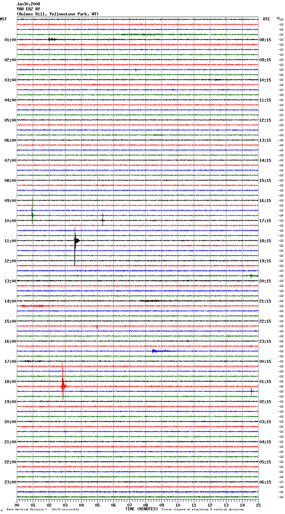Click the 04:00 MST time label

coord(10,100)
